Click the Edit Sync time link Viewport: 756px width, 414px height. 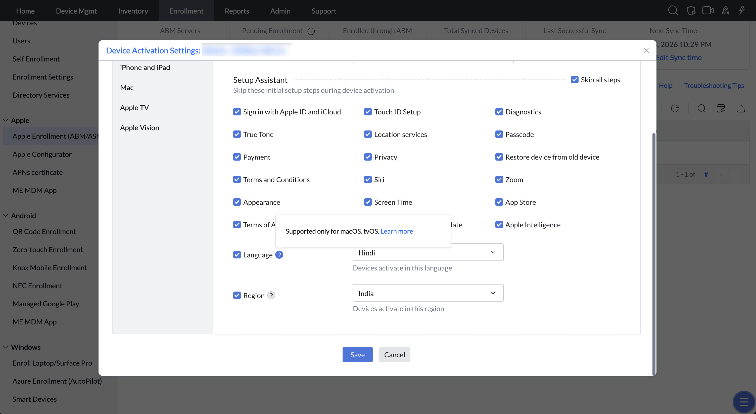679,57
